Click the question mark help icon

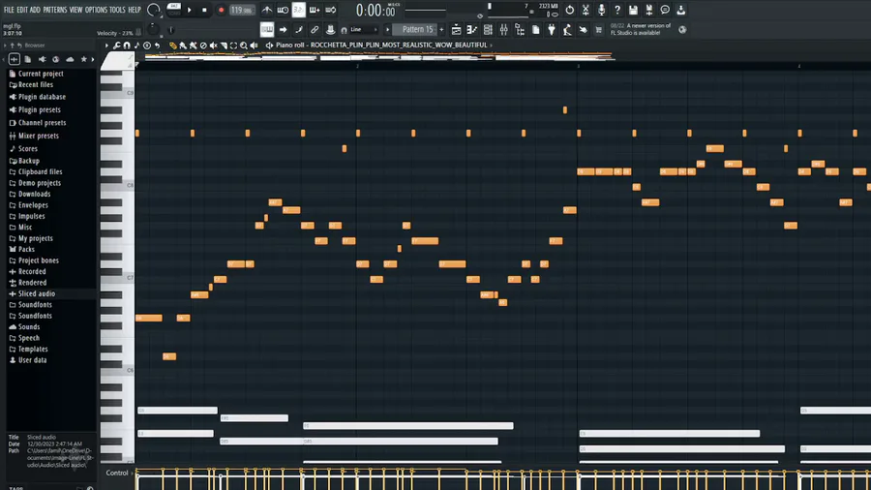(617, 10)
